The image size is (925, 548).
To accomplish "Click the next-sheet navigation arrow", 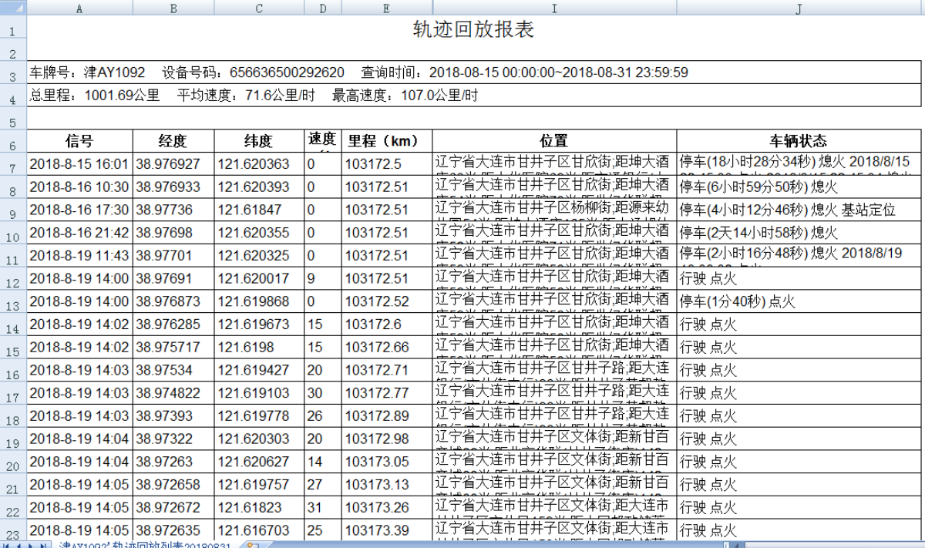I will (x=30, y=545).
